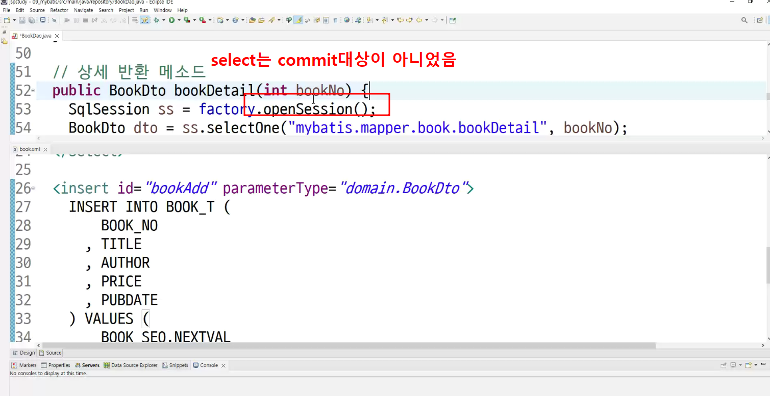Click the Save All toolbar icon
This screenshot has width=770, height=396.
(x=32, y=20)
